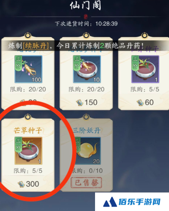Screen dimensions: 169x211
Task: Click the currency icon beside price 60
Action: [x=140, y=103]
